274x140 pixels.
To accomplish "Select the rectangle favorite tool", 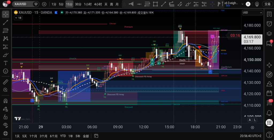I will click(155, 4).
